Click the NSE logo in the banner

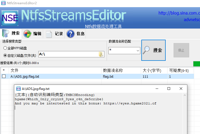point(10,18)
